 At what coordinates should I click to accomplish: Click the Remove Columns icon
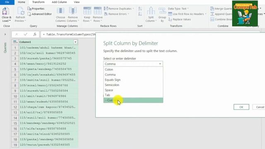click(x=73, y=11)
